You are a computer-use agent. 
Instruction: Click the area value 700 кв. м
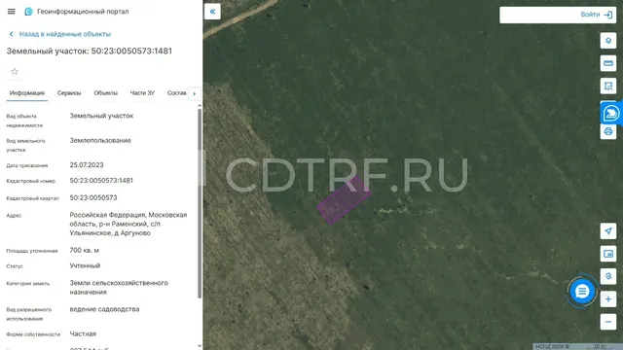85,251
